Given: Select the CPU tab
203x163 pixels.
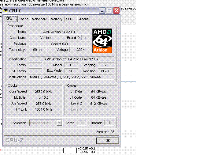Looking at the screenshot, I should pyautogui.click(x=11, y=19).
